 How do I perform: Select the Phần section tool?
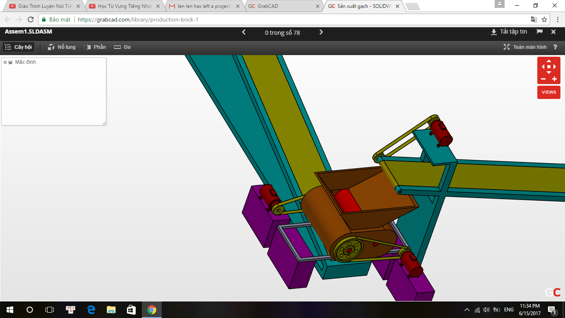coord(95,47)
